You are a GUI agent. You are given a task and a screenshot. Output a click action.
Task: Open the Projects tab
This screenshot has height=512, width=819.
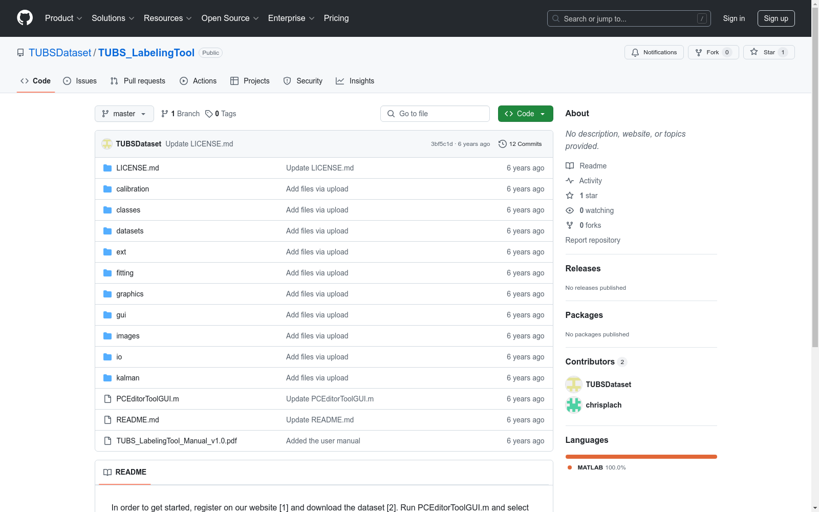pos(250,81)
